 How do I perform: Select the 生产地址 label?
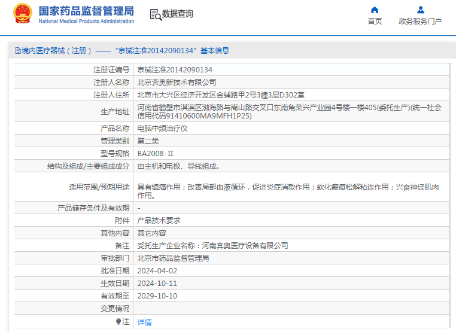pos(115,112)
